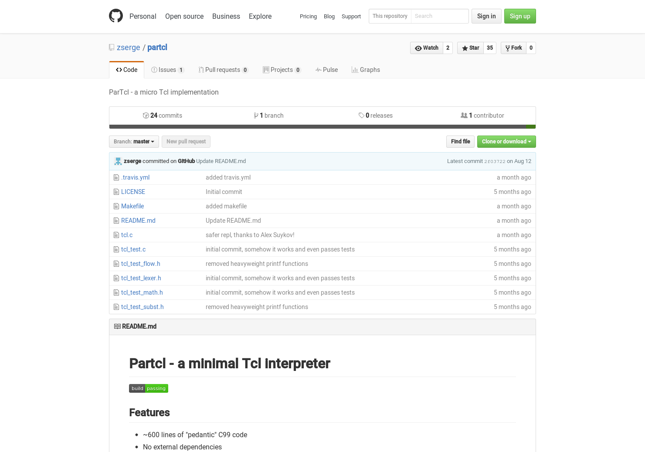Click the people icon beside 1 contributor

click(x=464, y=116)
